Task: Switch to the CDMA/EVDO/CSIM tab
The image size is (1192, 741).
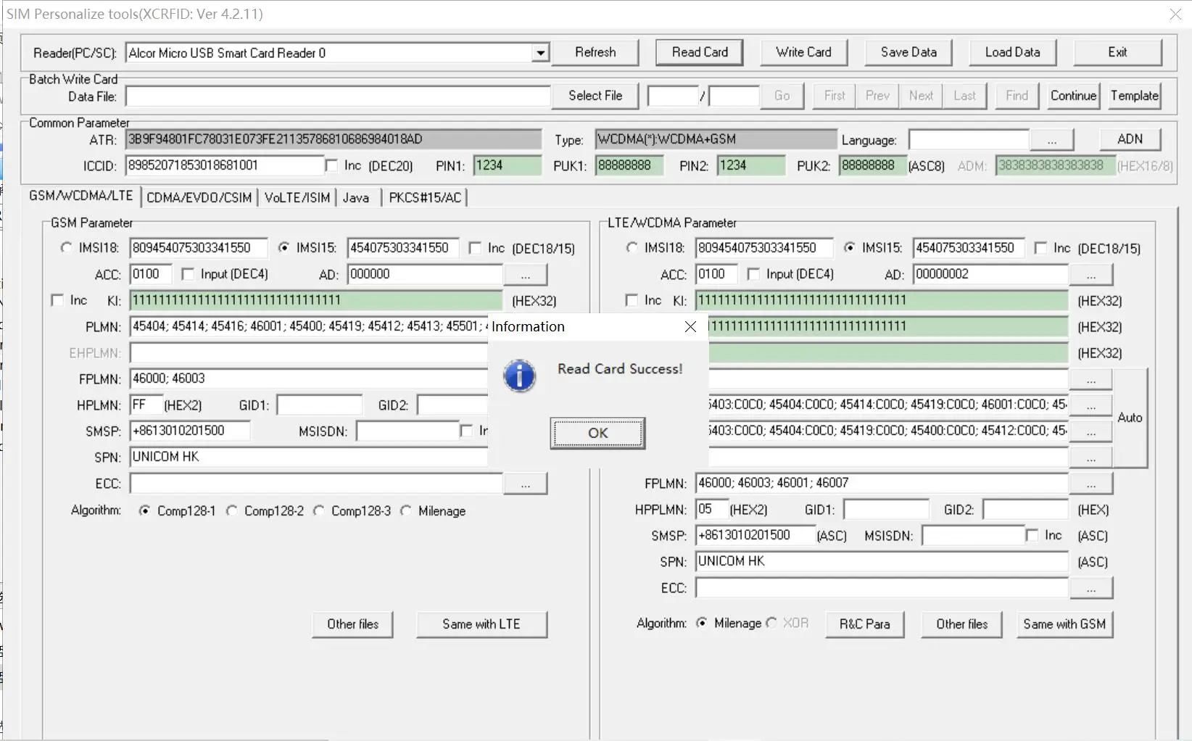Action: pos(199,197)
